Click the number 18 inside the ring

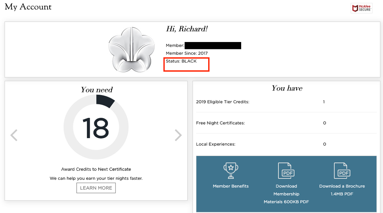pyautogui.click(x=96, y=128)
